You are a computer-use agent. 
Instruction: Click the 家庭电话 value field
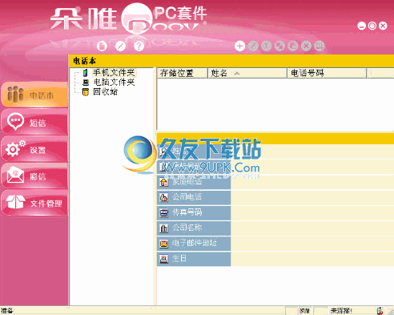[x=312, y=182]
